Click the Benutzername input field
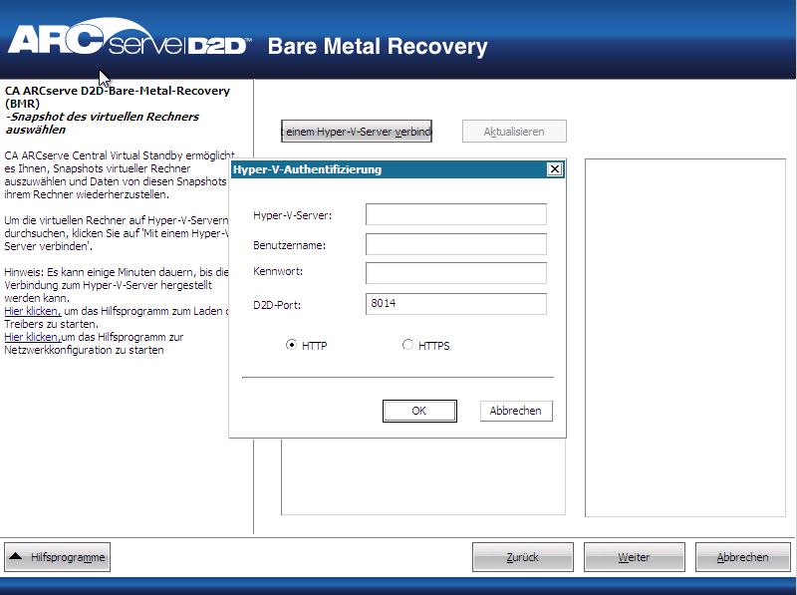This screenshot has width=797, height=595. click(x=455, y=243)
